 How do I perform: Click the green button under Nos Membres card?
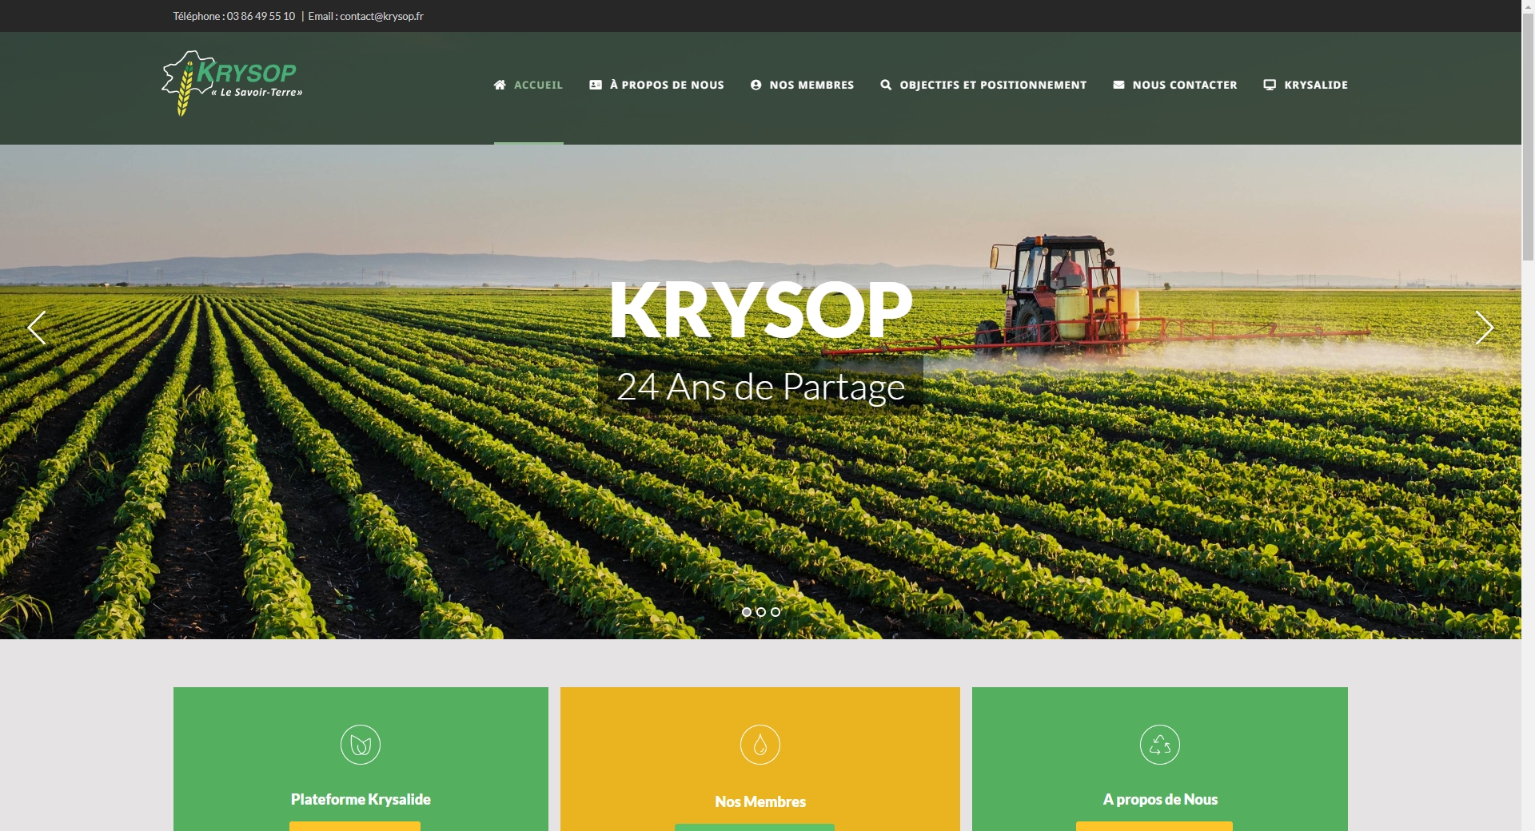755,827
